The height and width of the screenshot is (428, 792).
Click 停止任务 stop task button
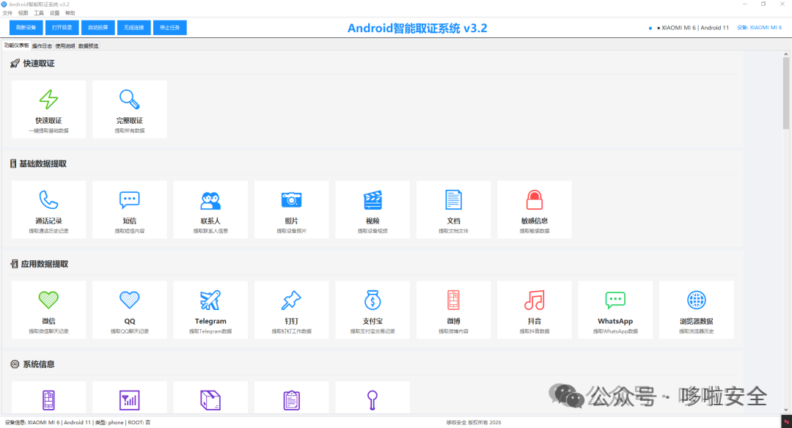coord(169,28)
